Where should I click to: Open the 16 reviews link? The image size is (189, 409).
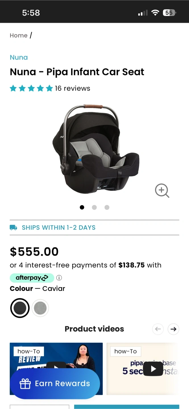click(72, 88)
